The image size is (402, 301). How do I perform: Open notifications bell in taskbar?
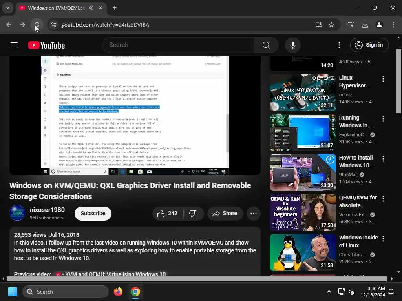pyautogui.click(x=391, y=292)
